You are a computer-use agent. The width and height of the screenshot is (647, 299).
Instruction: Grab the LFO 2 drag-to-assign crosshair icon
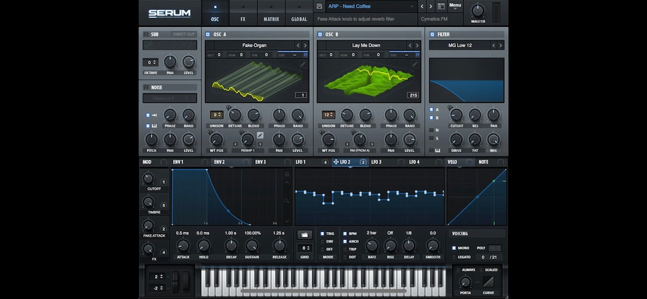coord(336,162)
